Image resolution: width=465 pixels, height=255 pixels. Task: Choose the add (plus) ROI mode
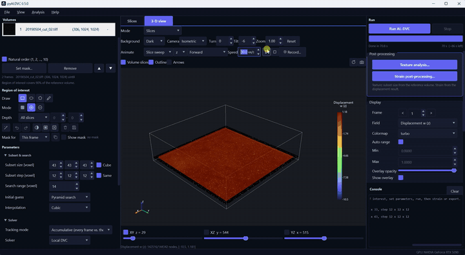click(x=31, y=108)
